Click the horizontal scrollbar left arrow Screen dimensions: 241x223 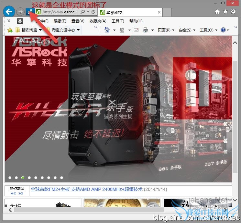point(10,210)
